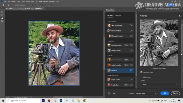
Task: Click the first Fit Screen button
Action: (x=39, y=5)
